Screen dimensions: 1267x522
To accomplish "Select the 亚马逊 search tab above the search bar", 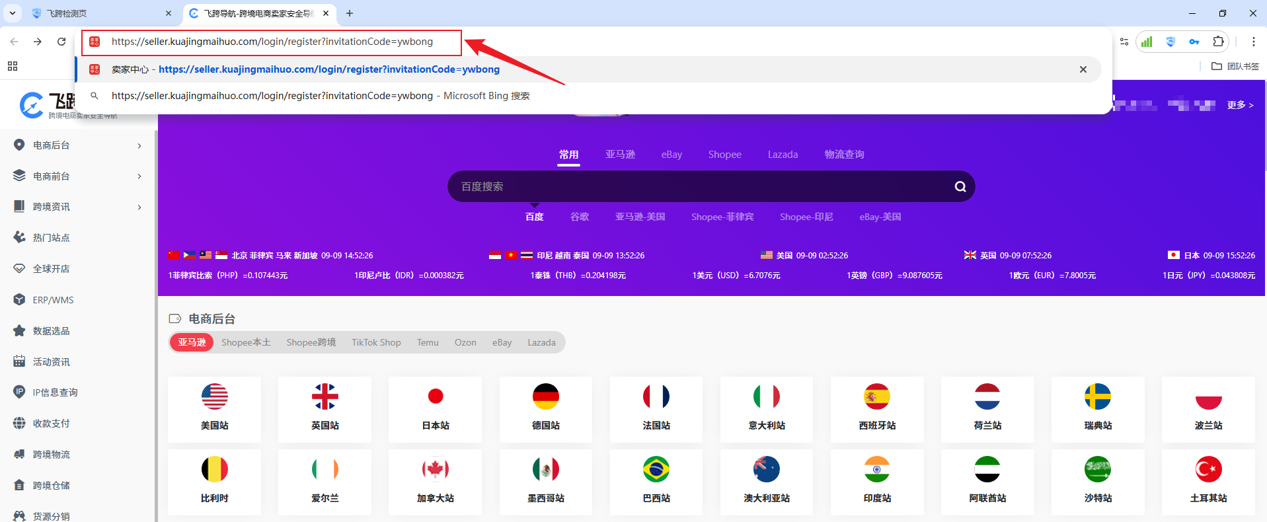I will tap(620, 155).
